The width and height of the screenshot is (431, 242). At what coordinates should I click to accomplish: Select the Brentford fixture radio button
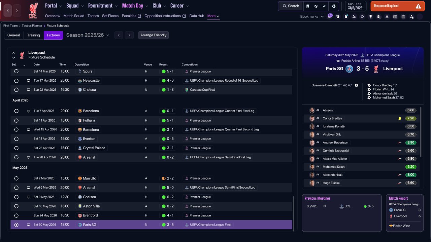coord(16,215)
